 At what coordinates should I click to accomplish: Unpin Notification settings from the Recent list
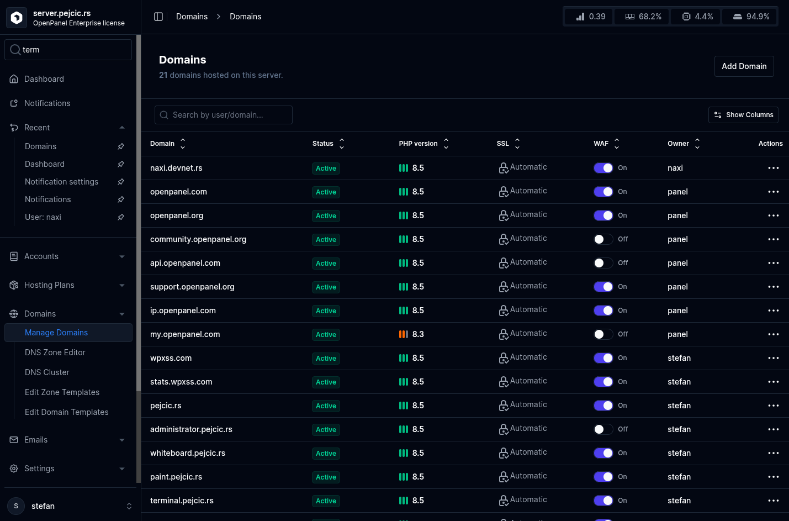pyautogui.click(x=121, y=182)
